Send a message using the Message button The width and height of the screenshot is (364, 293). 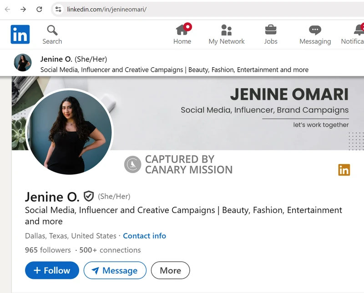115,270
